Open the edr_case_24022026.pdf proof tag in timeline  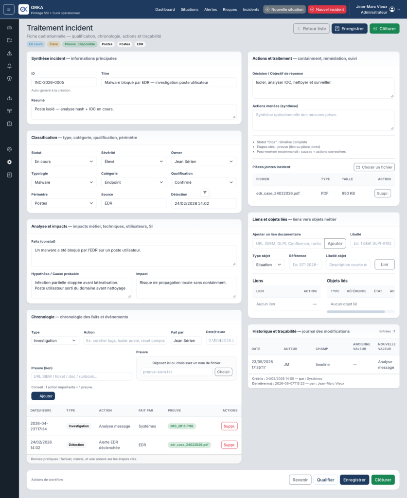(x=189, y=445)
